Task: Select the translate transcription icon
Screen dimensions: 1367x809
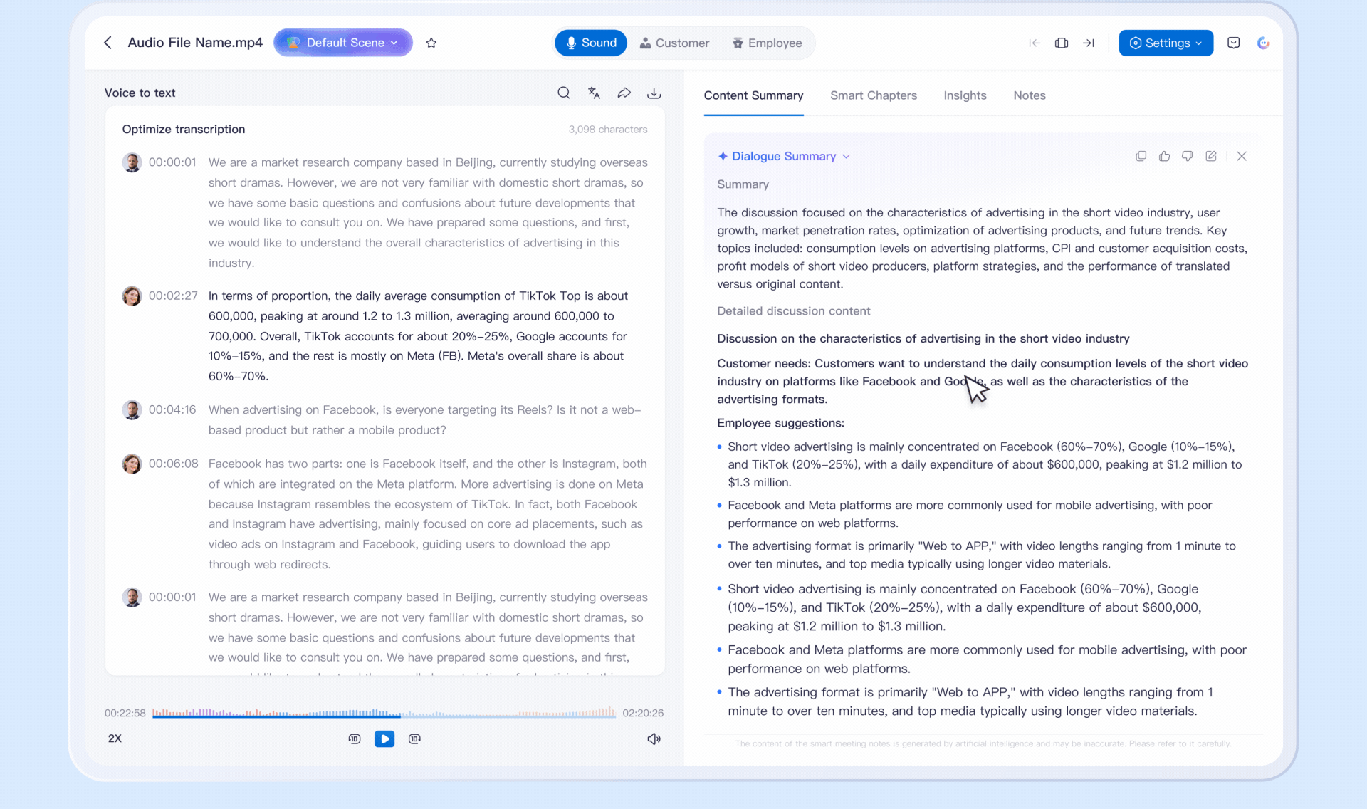Action: (594, 93)
